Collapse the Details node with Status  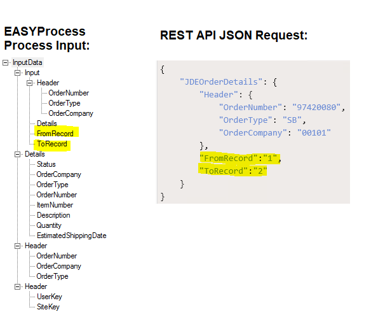[17, 154]
